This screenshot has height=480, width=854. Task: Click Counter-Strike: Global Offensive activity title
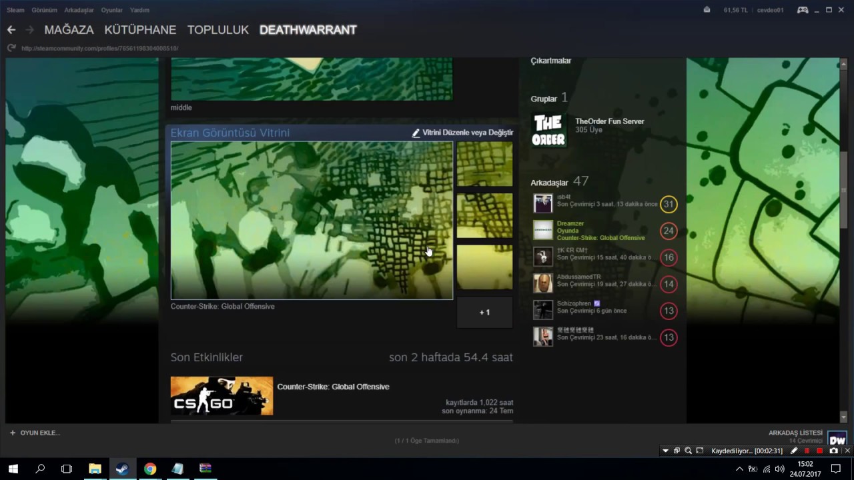[333, 387]
